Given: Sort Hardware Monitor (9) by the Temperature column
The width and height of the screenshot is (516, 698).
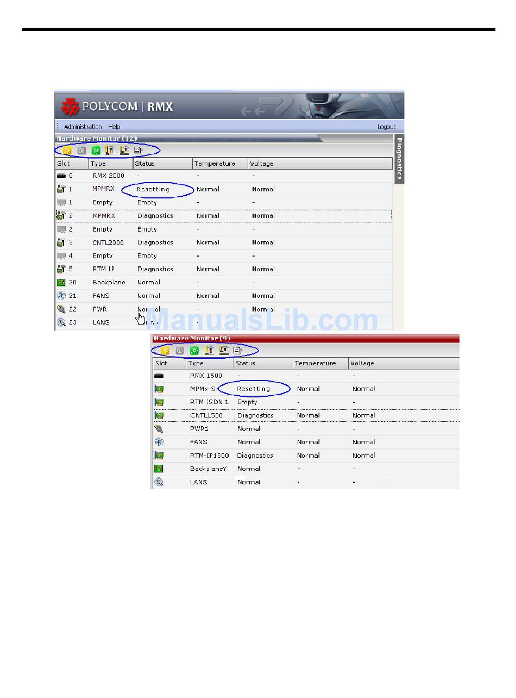Looking at the screenshot, I should point(320,363).
